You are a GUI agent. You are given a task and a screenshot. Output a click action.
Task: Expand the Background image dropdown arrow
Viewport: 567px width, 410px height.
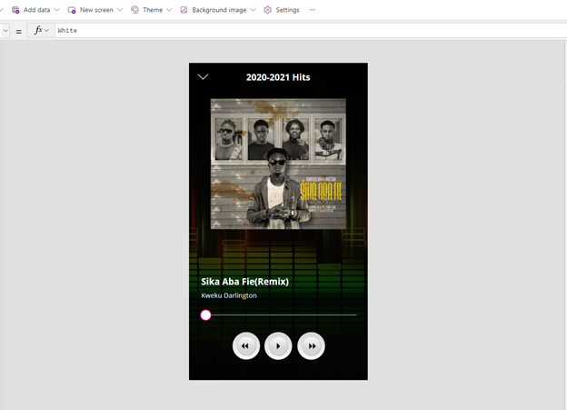pos(253,10)
